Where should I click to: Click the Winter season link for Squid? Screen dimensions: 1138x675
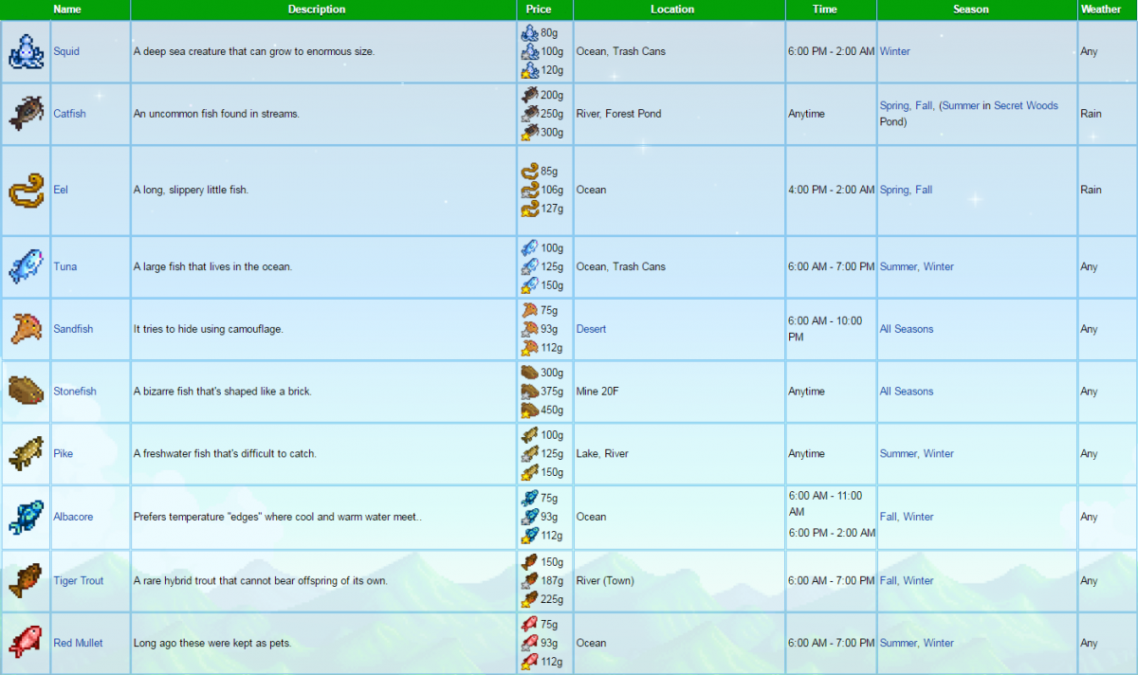tap(894, 52)
